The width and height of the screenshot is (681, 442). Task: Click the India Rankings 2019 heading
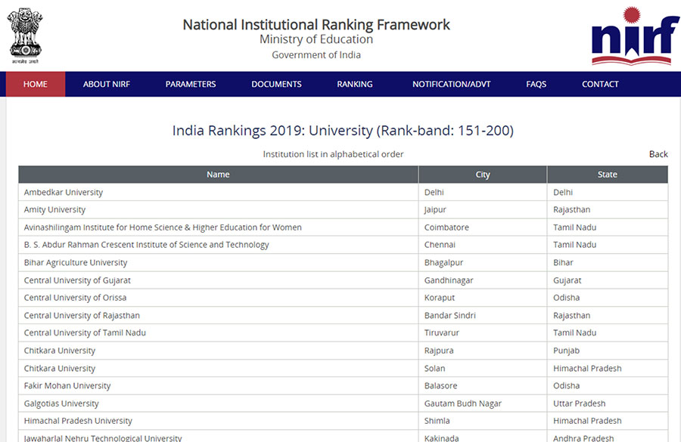343,131
